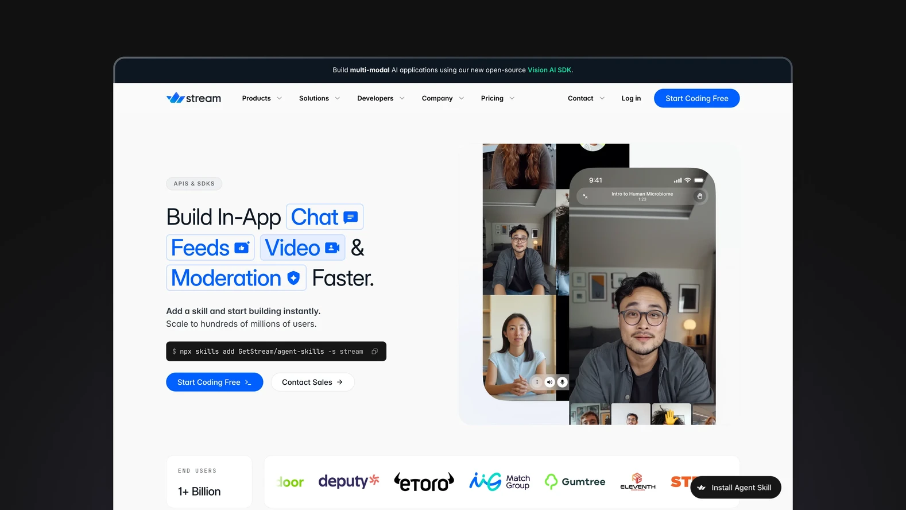Click the Contact Sales button
The image size is (906, 510).
[312, 382]
